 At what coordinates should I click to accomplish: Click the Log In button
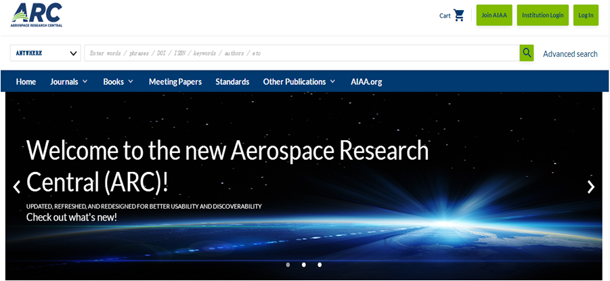[586, 15]
